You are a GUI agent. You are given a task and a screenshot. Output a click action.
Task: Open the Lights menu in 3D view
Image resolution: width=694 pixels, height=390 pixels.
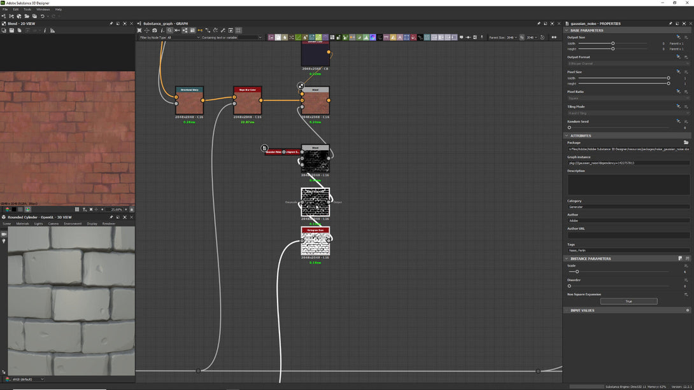[x=38, y=224]
